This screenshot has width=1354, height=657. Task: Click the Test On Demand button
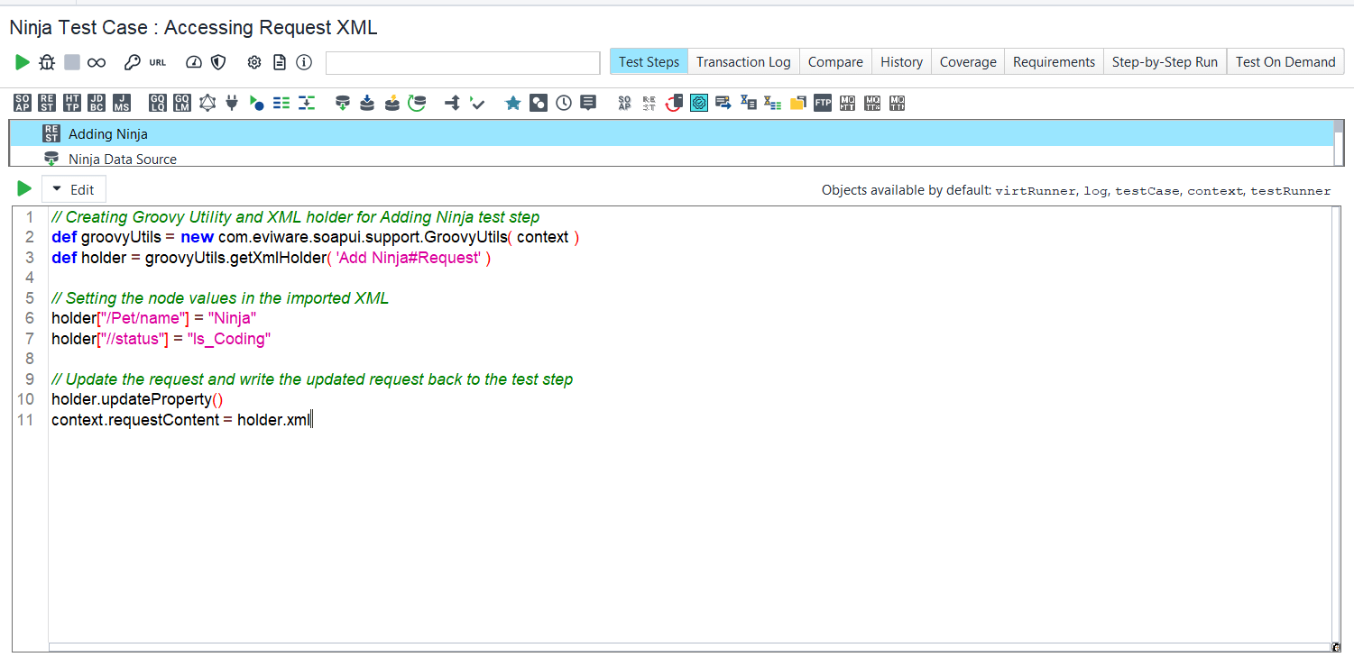1285,61
